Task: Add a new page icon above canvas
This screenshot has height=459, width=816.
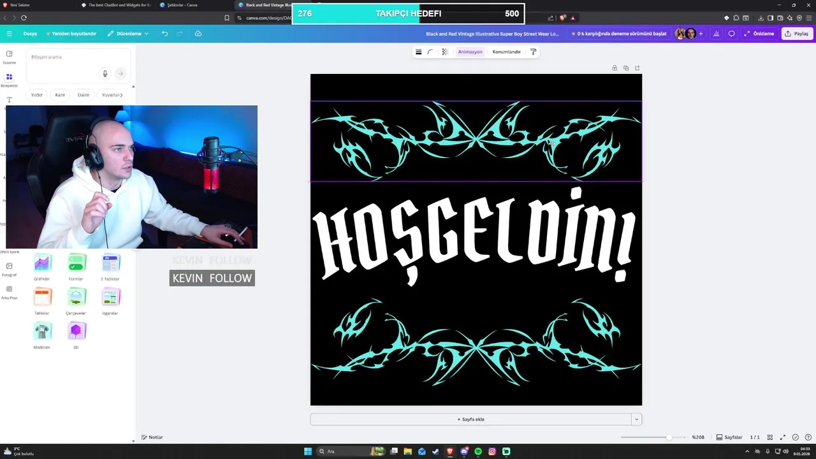Action: [637, 68]
